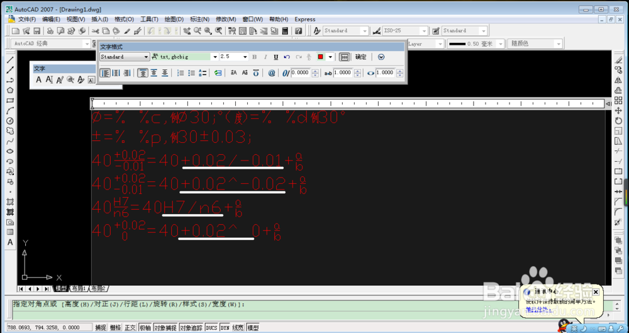Open the Express menu

coord(305,20)
